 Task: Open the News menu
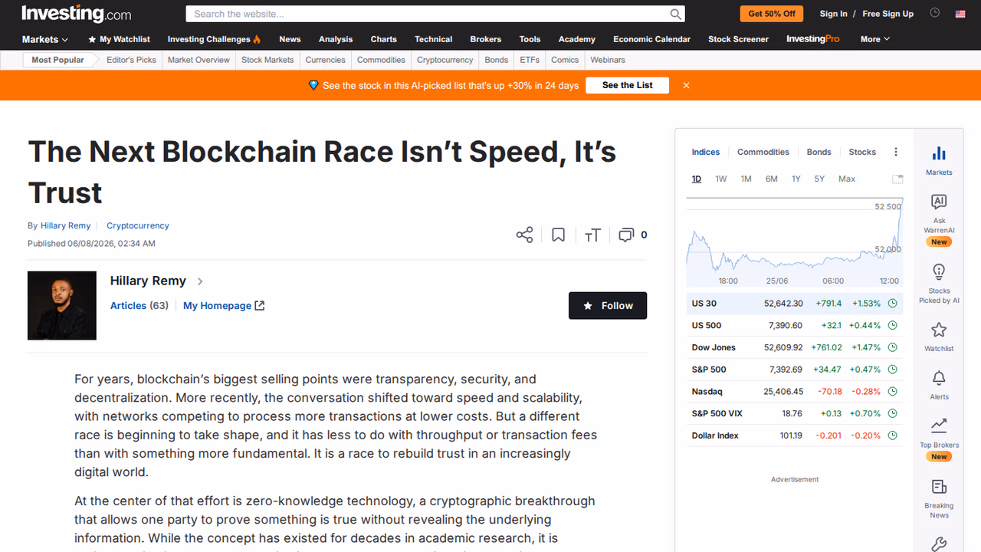(x=290, y=39)
